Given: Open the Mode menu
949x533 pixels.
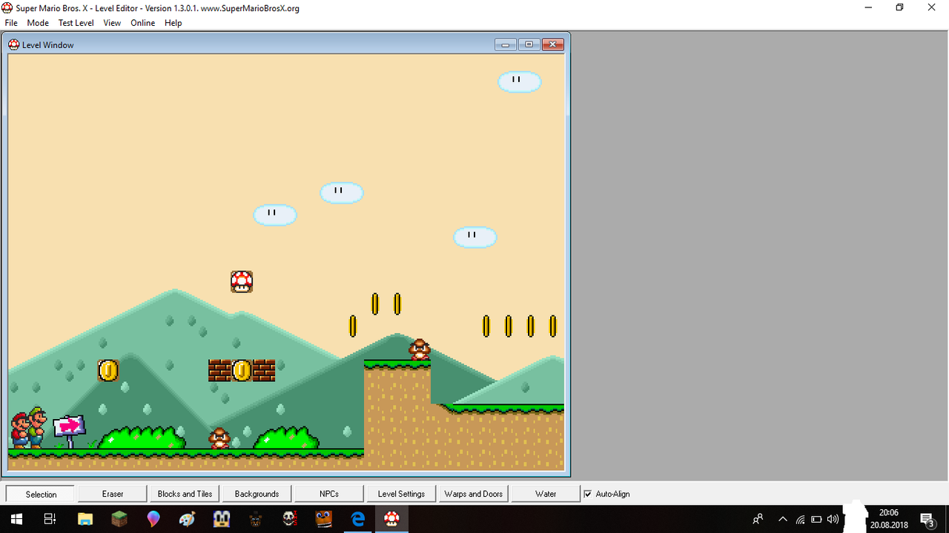Looking at the screenshot, I should click(38, 23).
